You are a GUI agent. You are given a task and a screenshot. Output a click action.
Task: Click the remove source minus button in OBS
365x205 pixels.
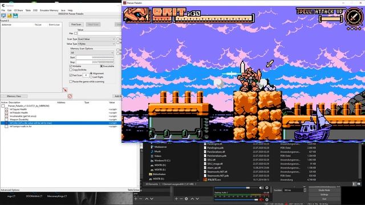coord(181,199)
